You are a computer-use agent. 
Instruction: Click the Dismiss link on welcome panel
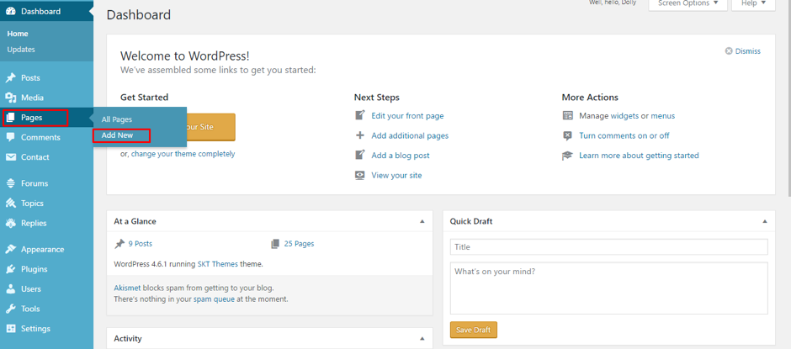pyautogui.click(x=747, y=51)
